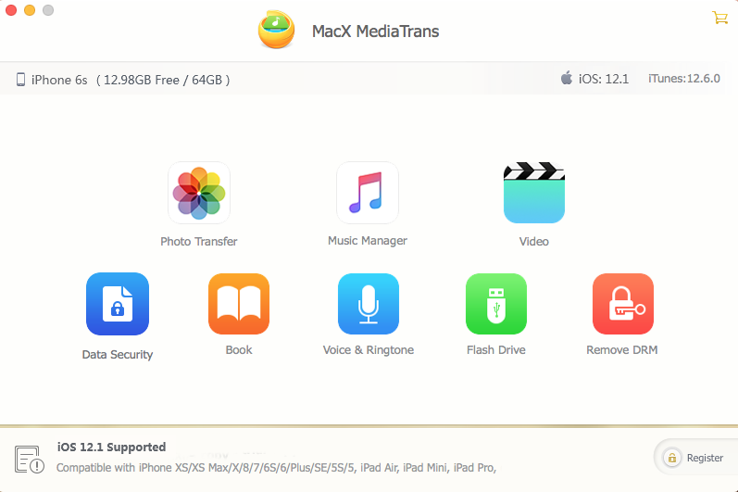Open the Remove DRM tool
The width and height of the screenshot is (738, 492).
[622, 303]
